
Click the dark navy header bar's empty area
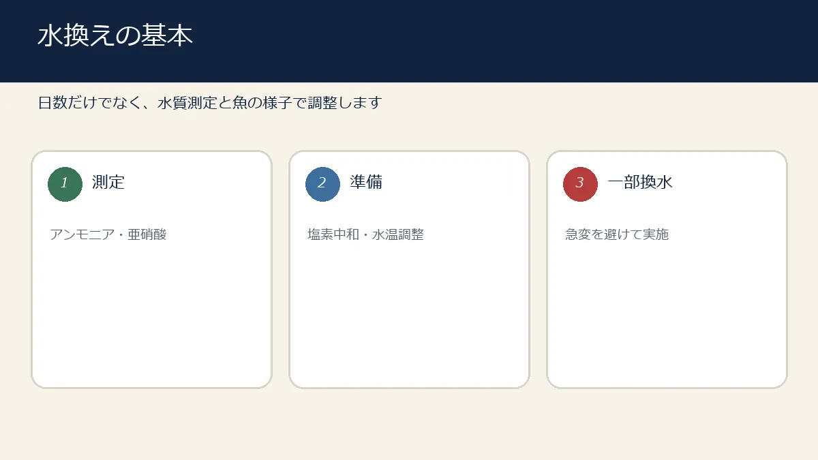tap(504, 41)
